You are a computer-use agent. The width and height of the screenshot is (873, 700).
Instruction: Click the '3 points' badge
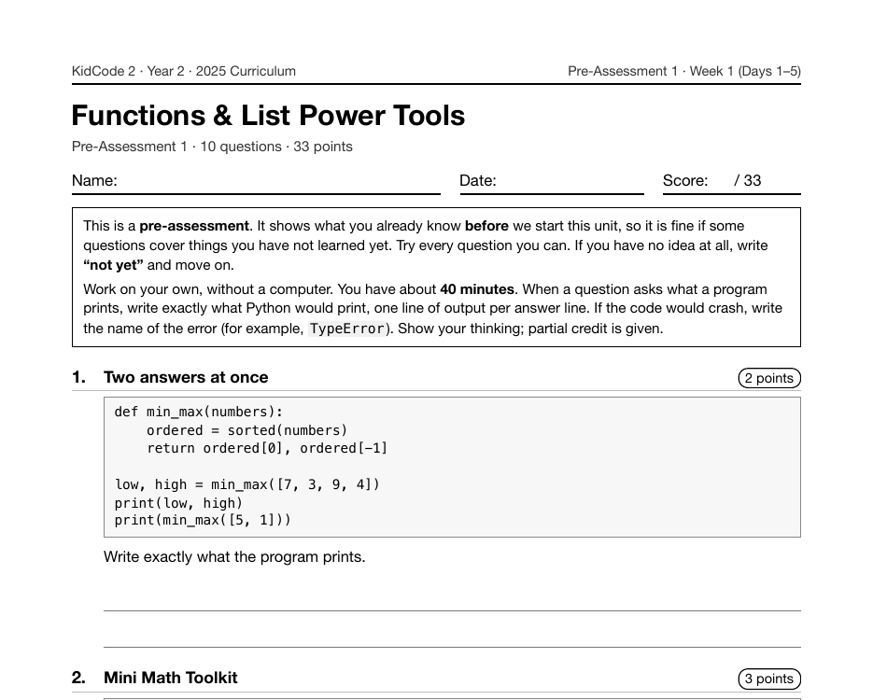pyautogui.click(x=769, y=679)
